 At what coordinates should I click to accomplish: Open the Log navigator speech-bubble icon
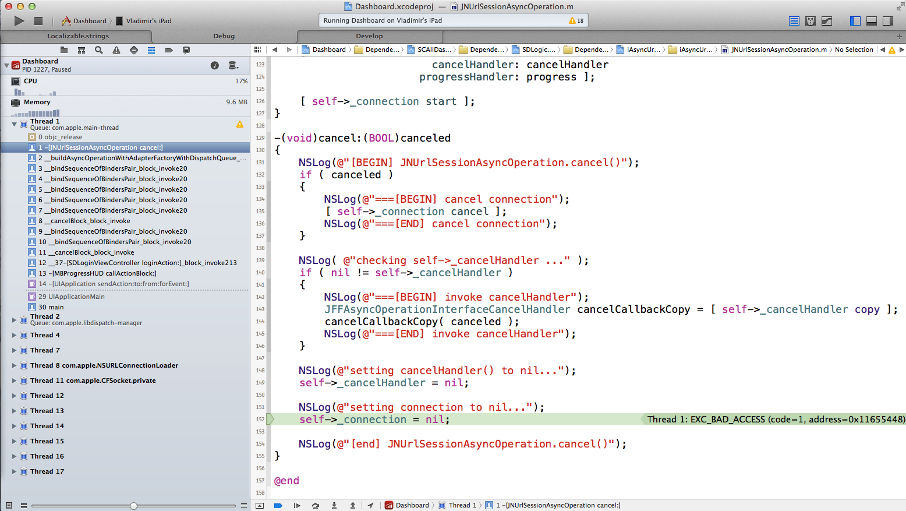click(x=186, y=50)
